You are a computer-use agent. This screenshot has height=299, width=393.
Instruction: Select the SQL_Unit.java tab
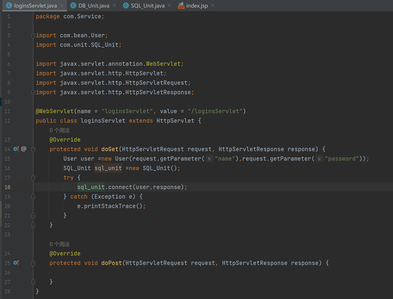click(x=147, y=6)
